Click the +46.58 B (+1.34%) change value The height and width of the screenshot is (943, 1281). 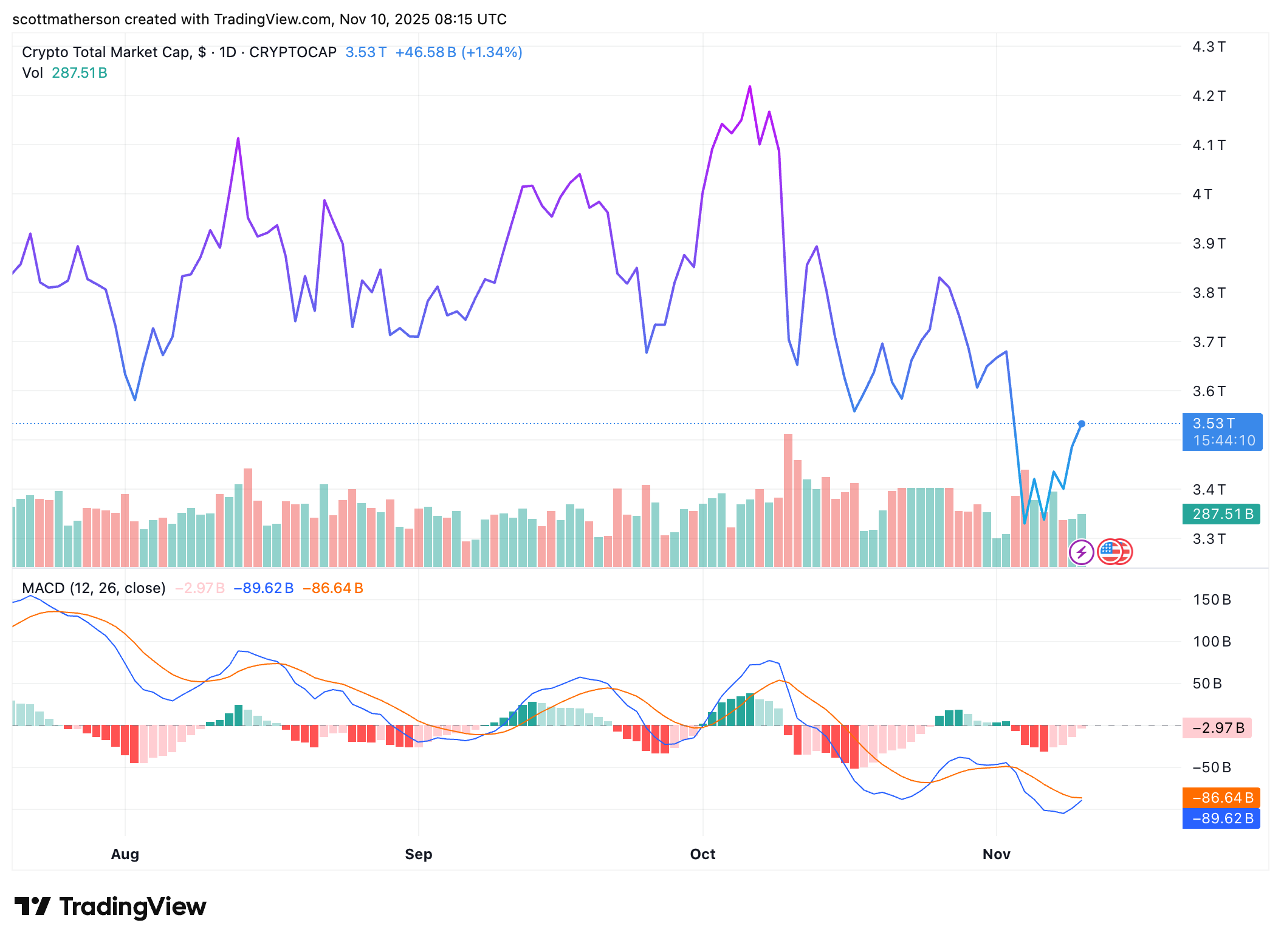459,52
